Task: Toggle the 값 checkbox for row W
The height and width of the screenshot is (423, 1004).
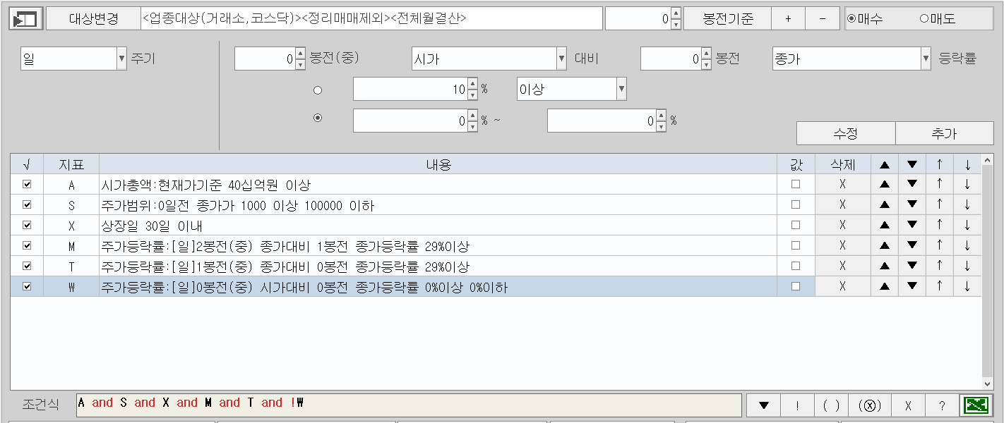Action: 796,287
